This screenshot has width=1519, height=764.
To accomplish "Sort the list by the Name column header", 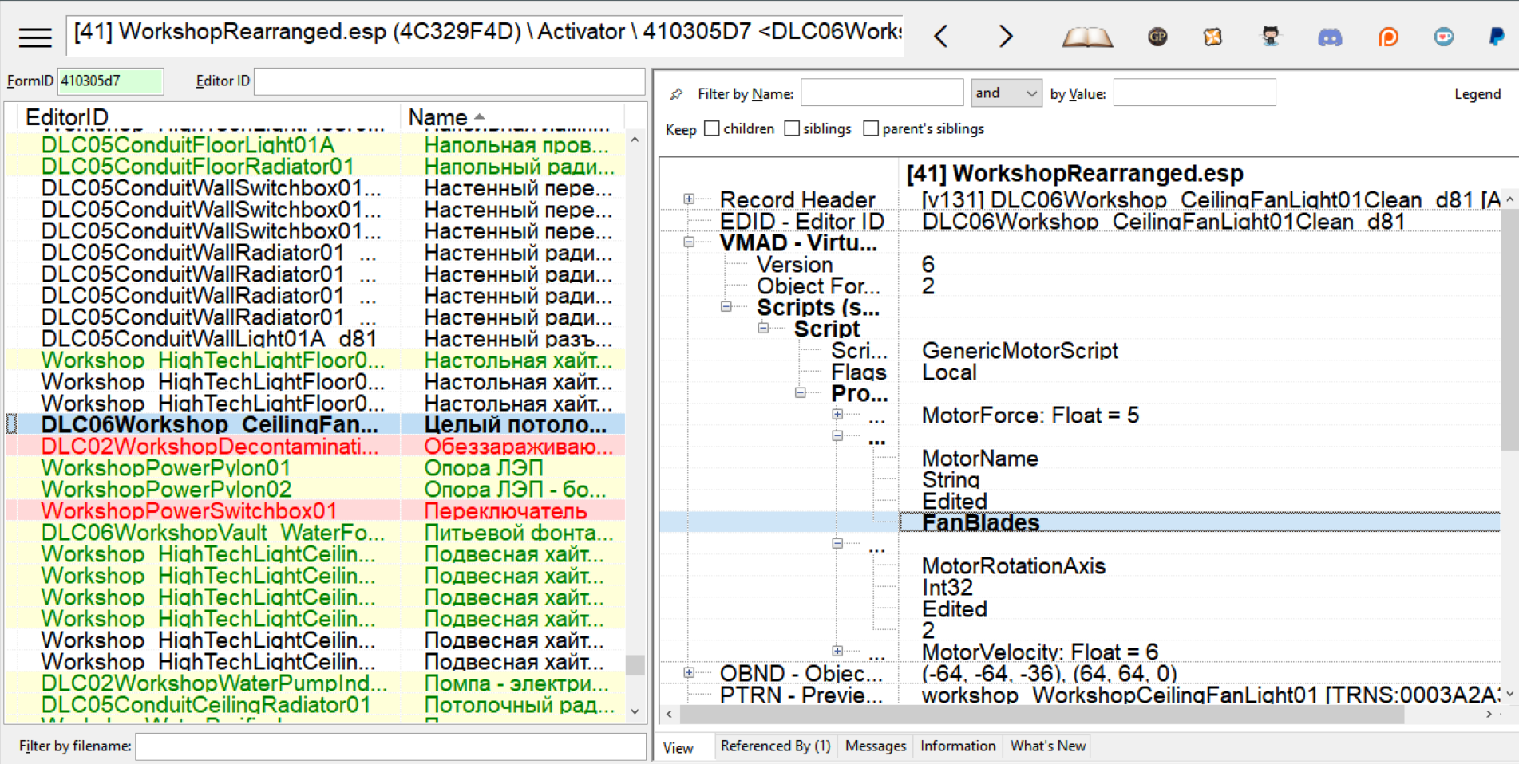I will coord(437,117).
